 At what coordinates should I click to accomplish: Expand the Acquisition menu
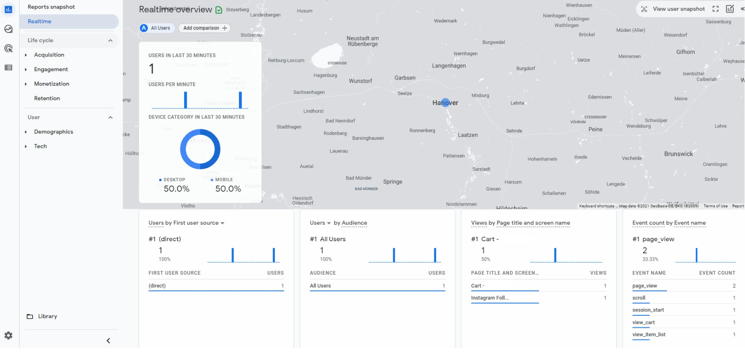pyautogui.click(x=26, y=55)
